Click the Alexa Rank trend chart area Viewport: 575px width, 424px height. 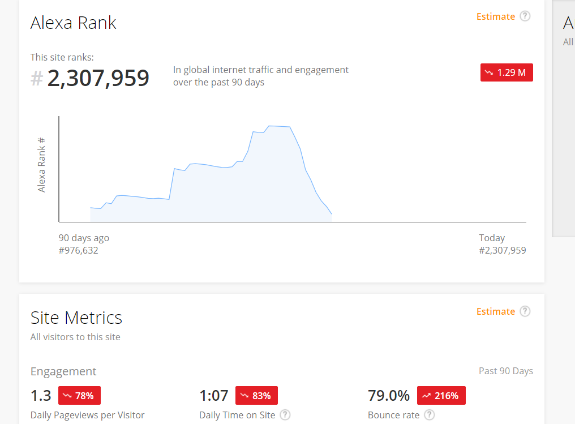(292, 169)
